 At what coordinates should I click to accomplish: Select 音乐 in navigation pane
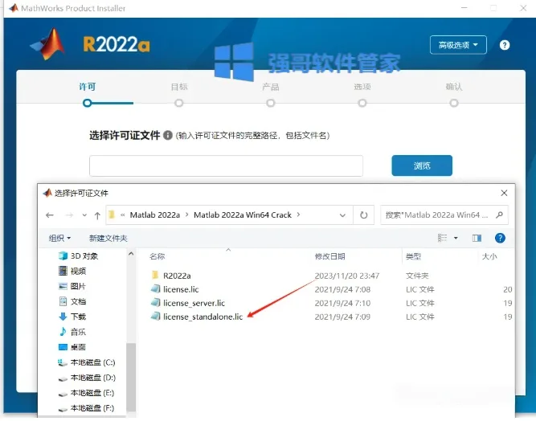(x=72, y=332)
